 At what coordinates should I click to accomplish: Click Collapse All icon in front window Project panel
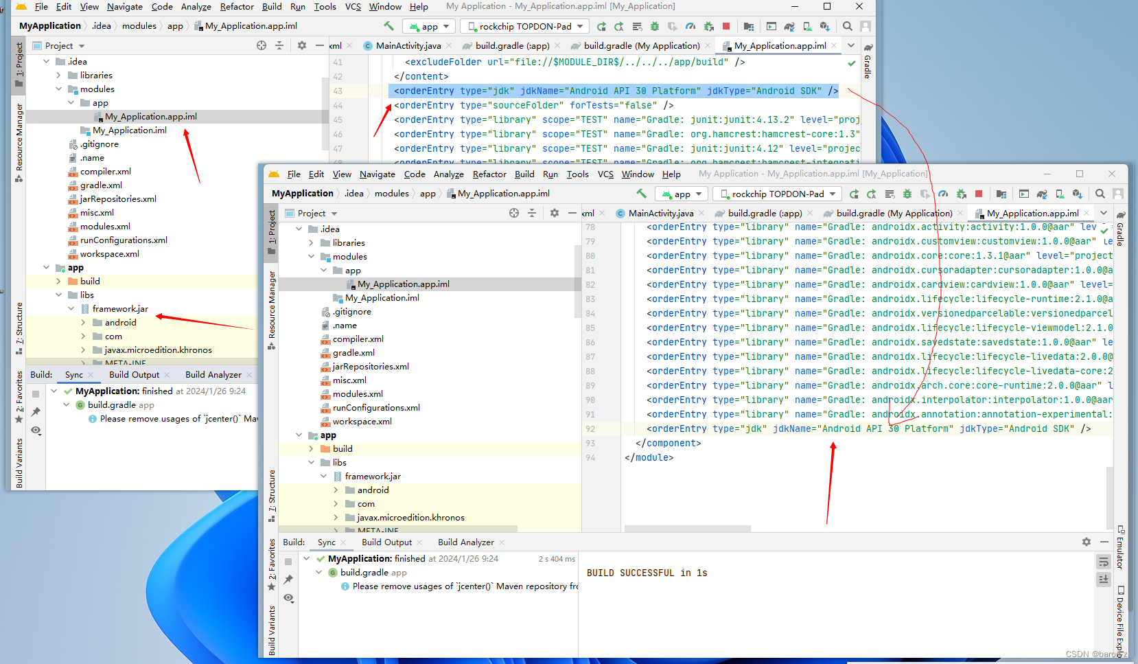click(532, 214)
